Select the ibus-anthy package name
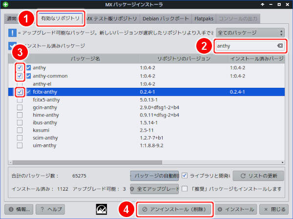 click(x=45, y=122)
